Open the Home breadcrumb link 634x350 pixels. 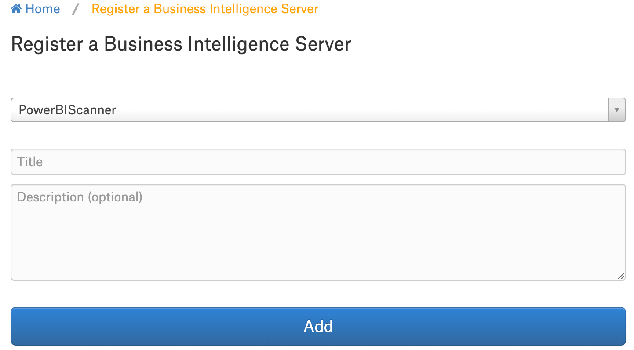(36, 9)
